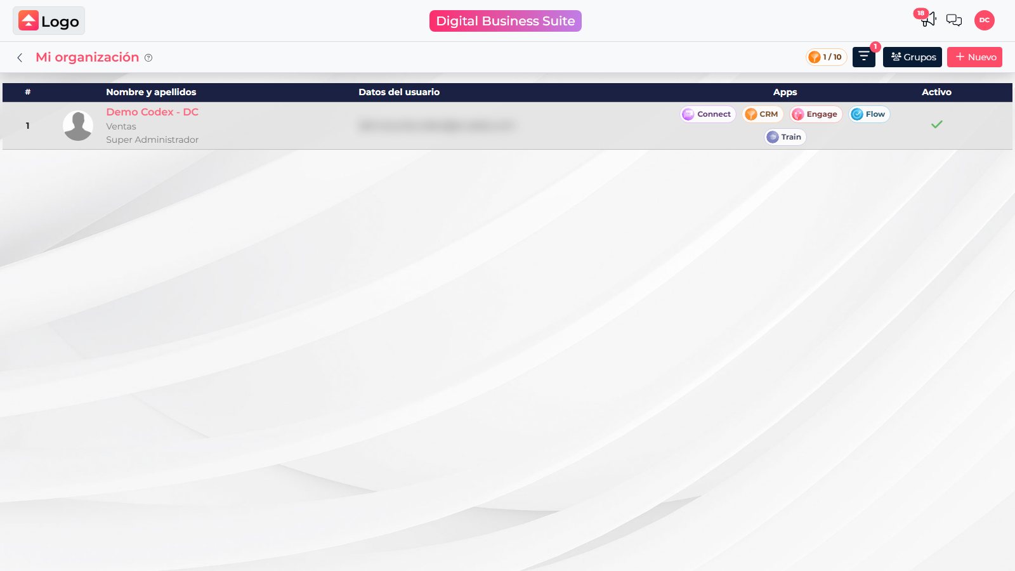Click the Apps column header
The width and height of the screenshot is (1015, 571).
(785, 92)
